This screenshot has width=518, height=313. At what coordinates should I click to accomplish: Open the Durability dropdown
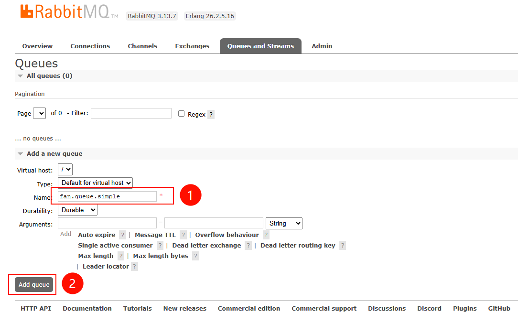coord(77,210)
